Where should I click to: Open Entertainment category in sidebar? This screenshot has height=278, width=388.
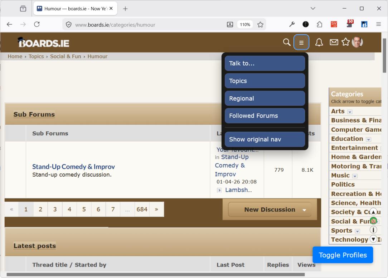[x=354, y=148]
